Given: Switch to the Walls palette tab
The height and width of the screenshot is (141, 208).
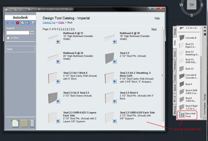Looking at the screenshot, I should [x=175, y=43].
